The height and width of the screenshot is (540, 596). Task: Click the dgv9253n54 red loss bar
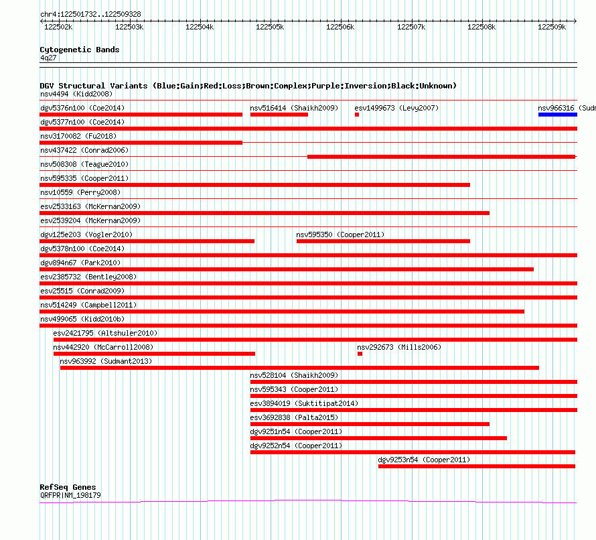[477, 466]
